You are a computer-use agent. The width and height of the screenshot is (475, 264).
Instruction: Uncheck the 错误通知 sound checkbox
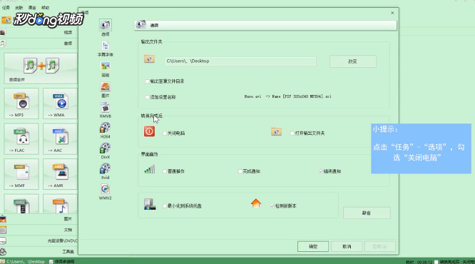click(321, 171)
